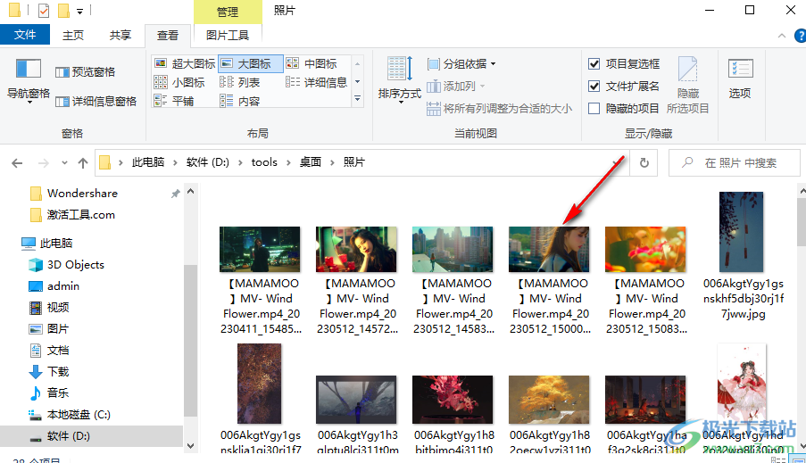This screenshot has height=463, width=806.
Task: Select Details layout
Action: (317, 82)
